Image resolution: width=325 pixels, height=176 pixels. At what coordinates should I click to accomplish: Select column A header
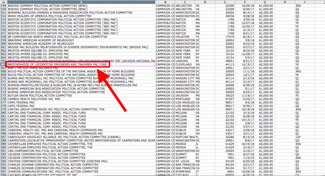(81, 2)
